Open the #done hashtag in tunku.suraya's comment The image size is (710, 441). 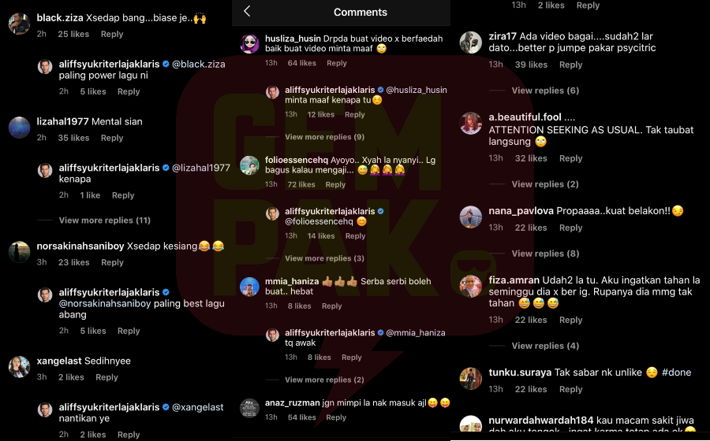676,372
